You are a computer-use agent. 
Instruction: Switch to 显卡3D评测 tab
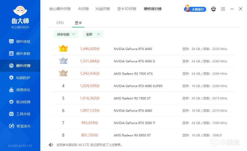(x=127, y=9)
